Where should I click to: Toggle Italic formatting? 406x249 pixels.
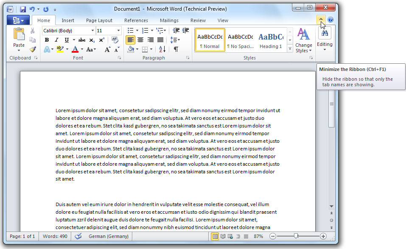[x=57, y=40]
